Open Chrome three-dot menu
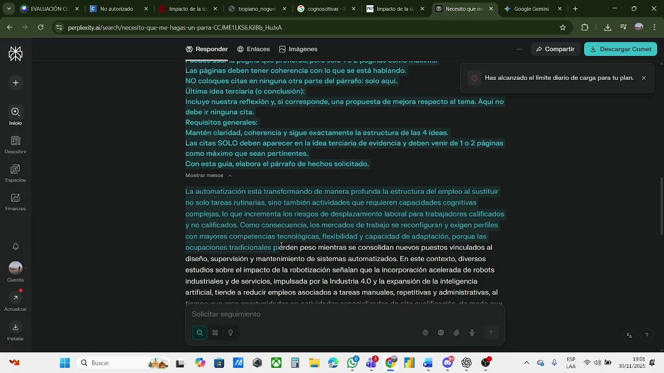 tap(654, 27)
